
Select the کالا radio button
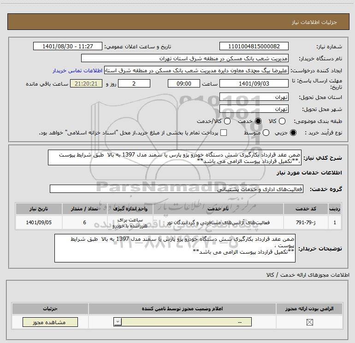pos(282,121)
